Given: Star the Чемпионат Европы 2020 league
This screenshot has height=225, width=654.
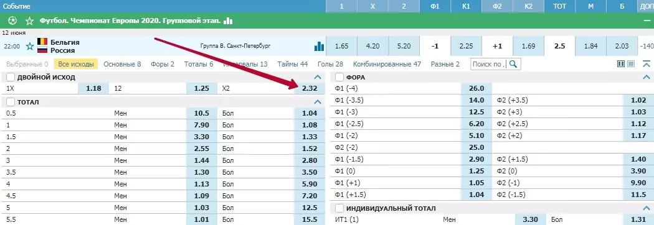Looking at the screenshot, I should [29, 21].
